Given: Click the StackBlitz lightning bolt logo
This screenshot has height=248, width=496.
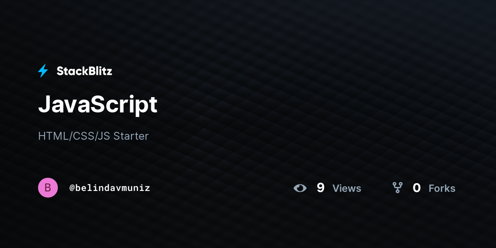Looking at the screenshot, I should pyautogui.click(x=43, y=71).
